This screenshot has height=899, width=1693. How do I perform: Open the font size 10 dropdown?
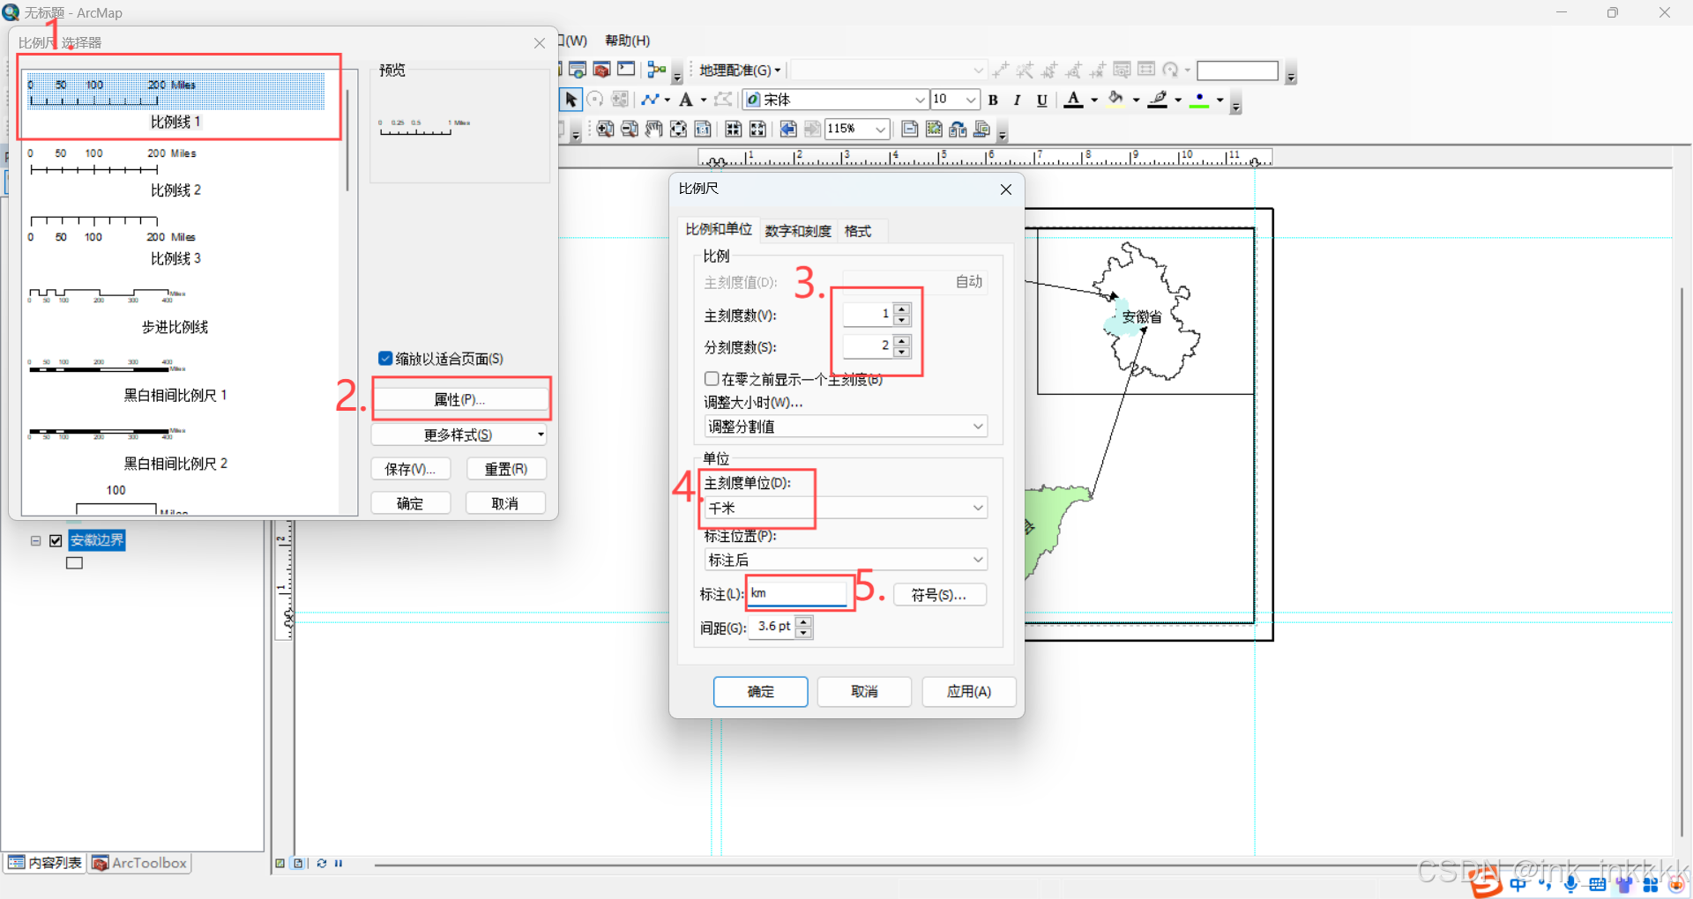971,100
